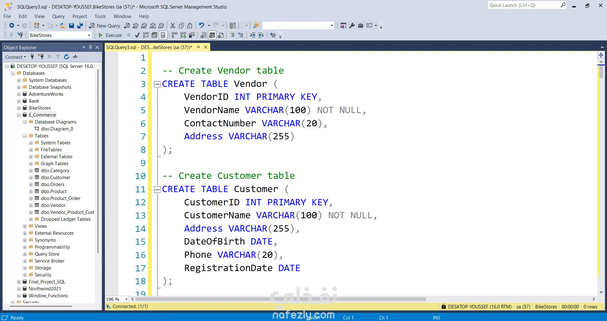
Task: Click the Parse checkmark icon
Action: point(137,35)
